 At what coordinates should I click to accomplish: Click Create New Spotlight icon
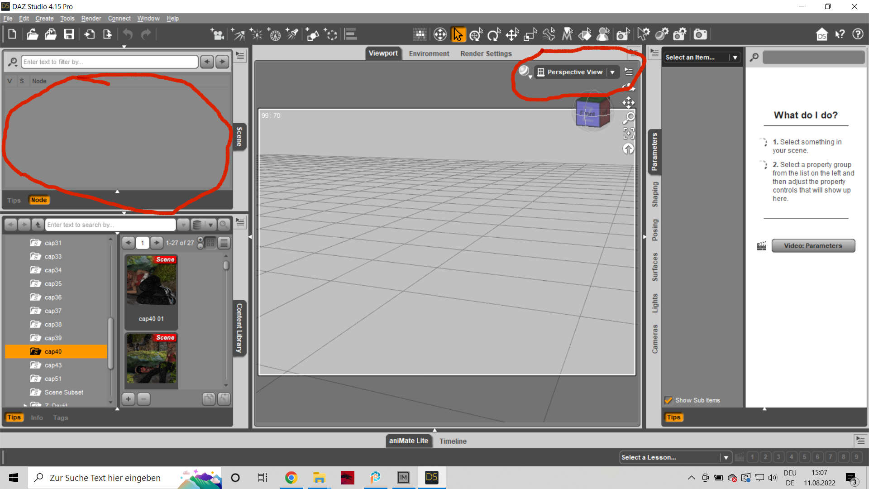coord(293,34)
